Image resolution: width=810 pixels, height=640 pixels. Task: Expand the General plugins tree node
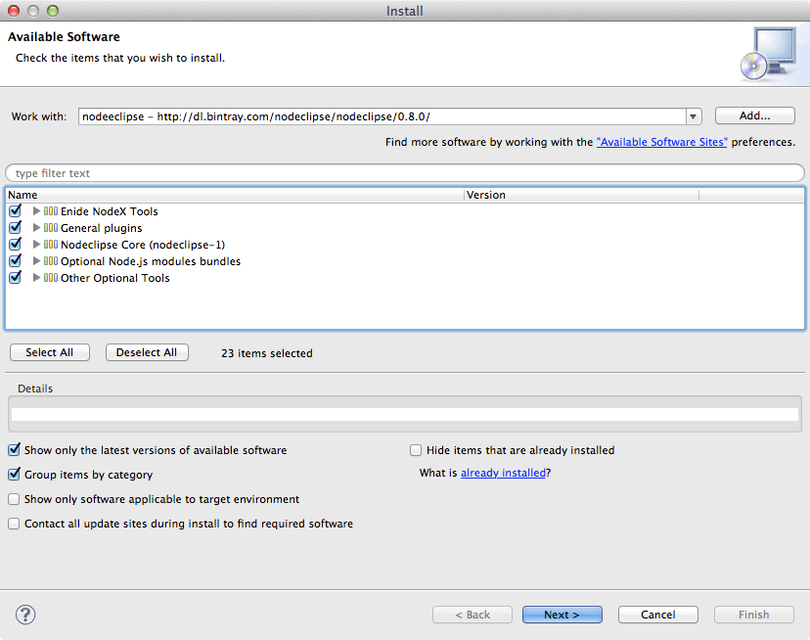[x=36, y=227]
